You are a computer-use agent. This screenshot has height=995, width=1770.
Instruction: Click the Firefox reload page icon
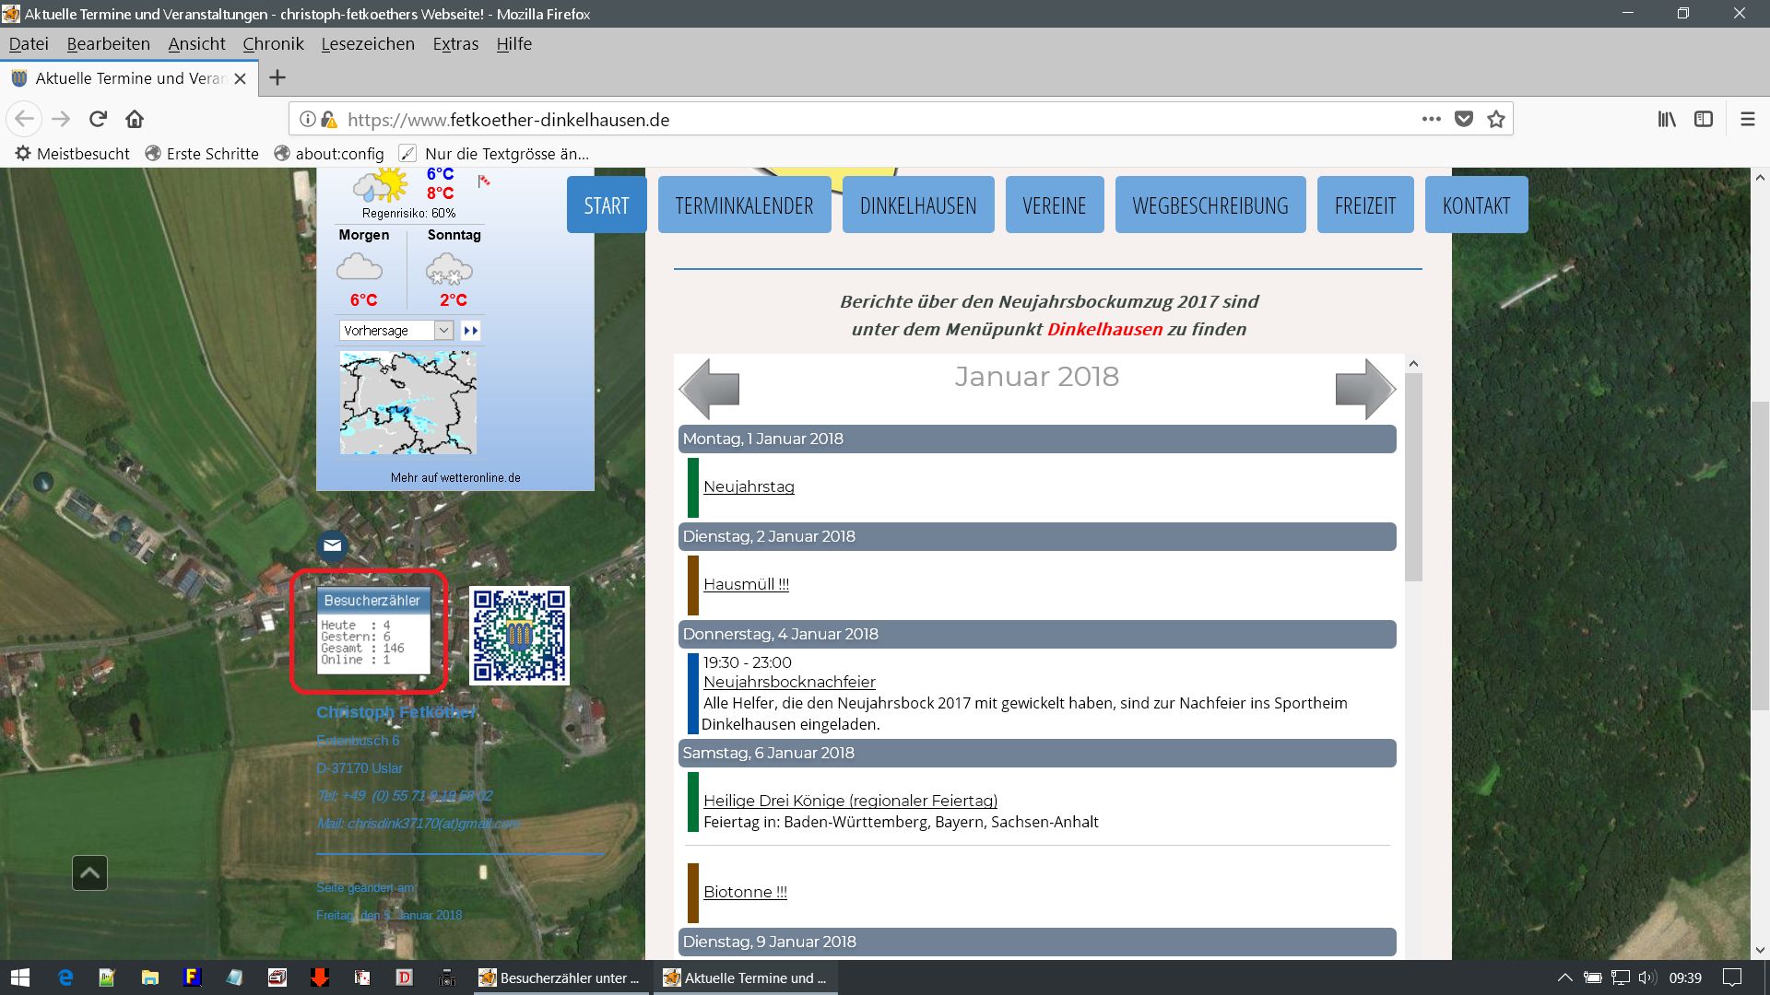(x=98, y=119)
